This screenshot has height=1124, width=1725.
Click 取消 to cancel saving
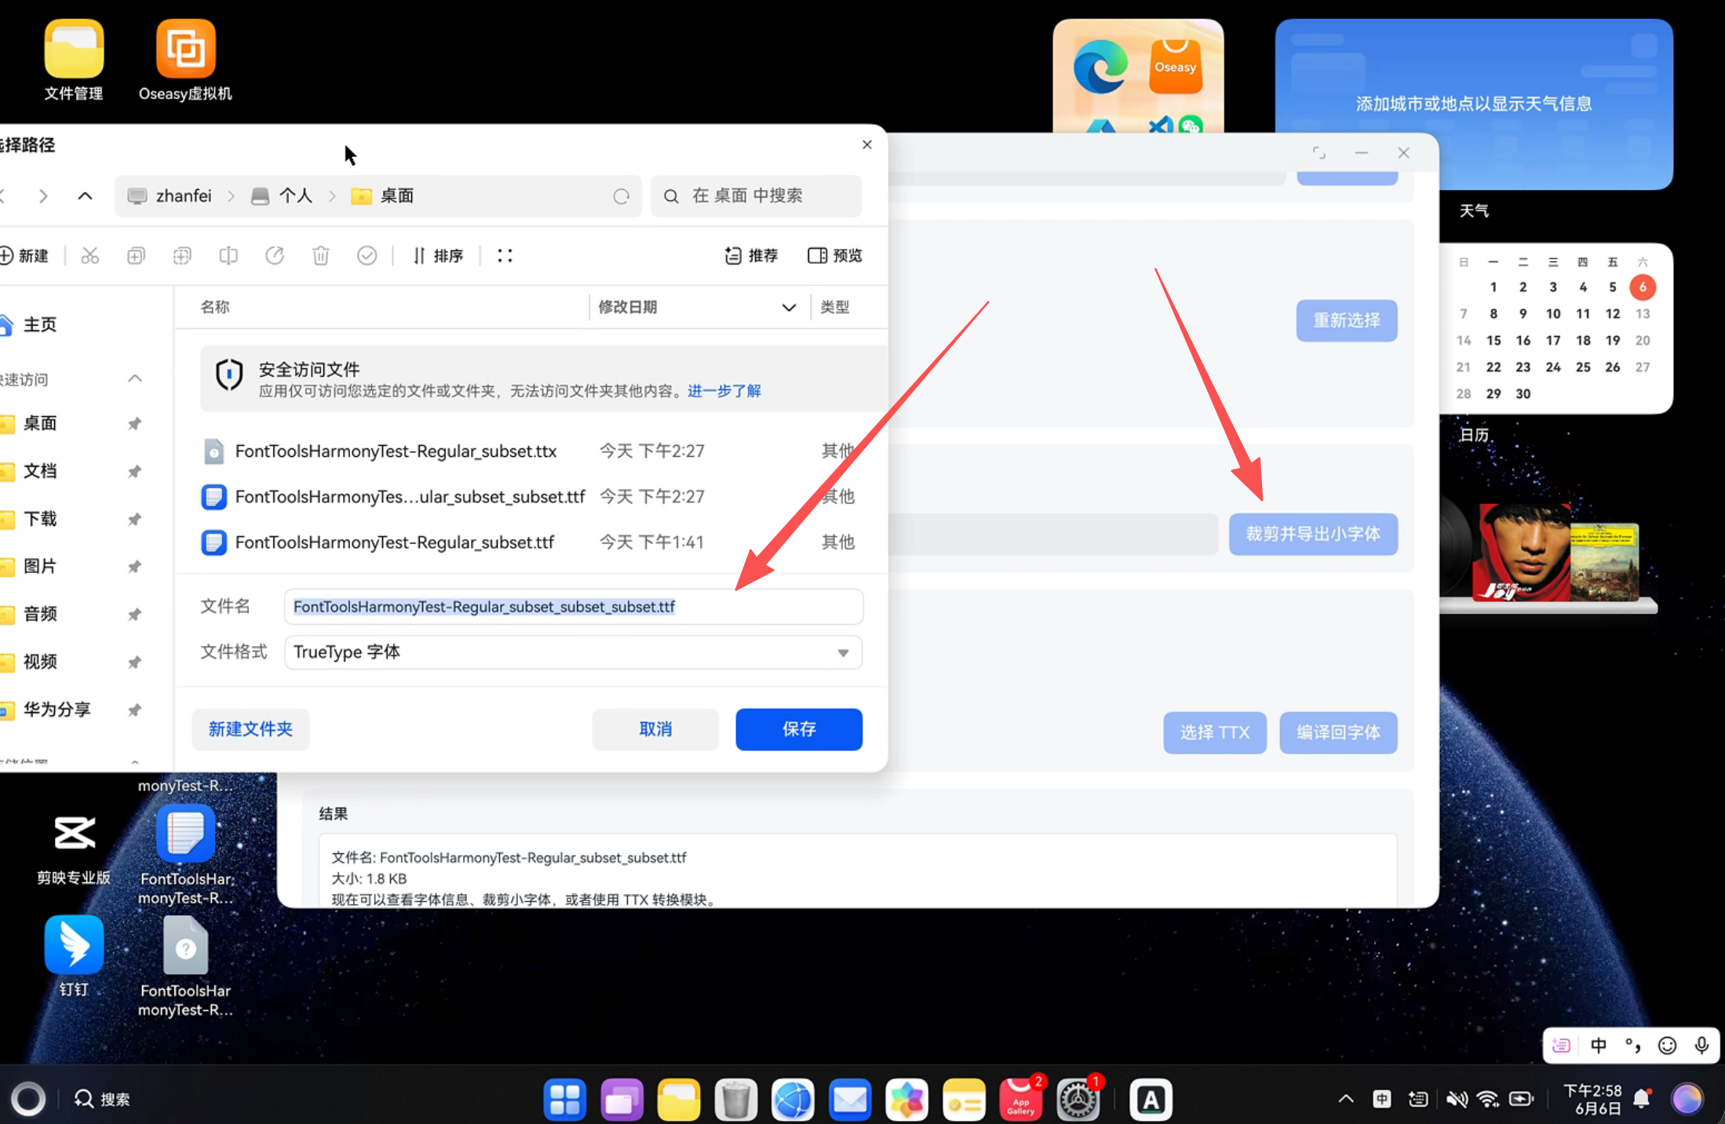click(x=655, y=729)
